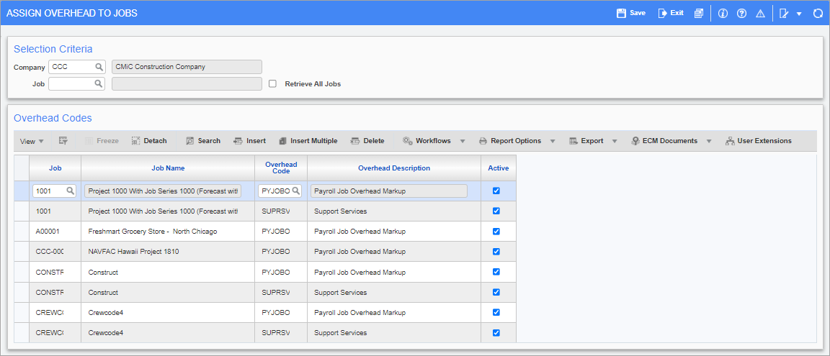Screen dimensions: 830x356
Task: Uncheck Active for Freshmart Grocery Store row
Action: pyautogui.click(x=496, y=232)
